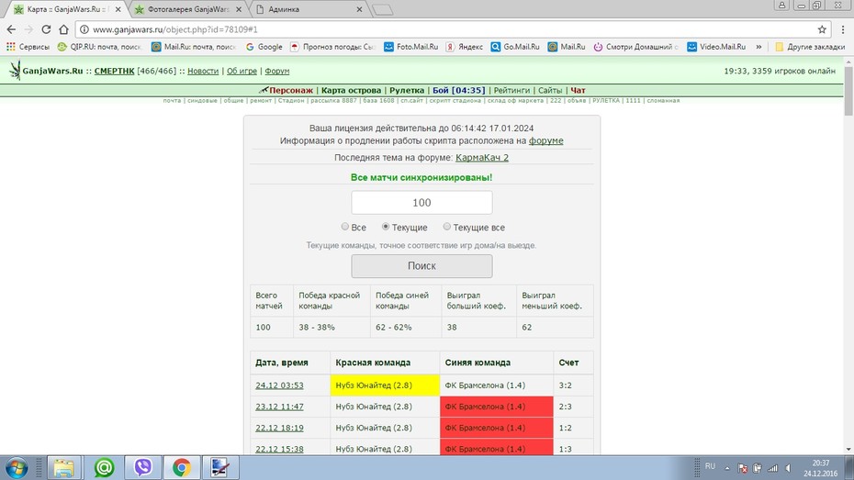The image size is (854, 480).
Task: Switch to the Фотогалерея GanjaWars tab
Action: point(188,9)
